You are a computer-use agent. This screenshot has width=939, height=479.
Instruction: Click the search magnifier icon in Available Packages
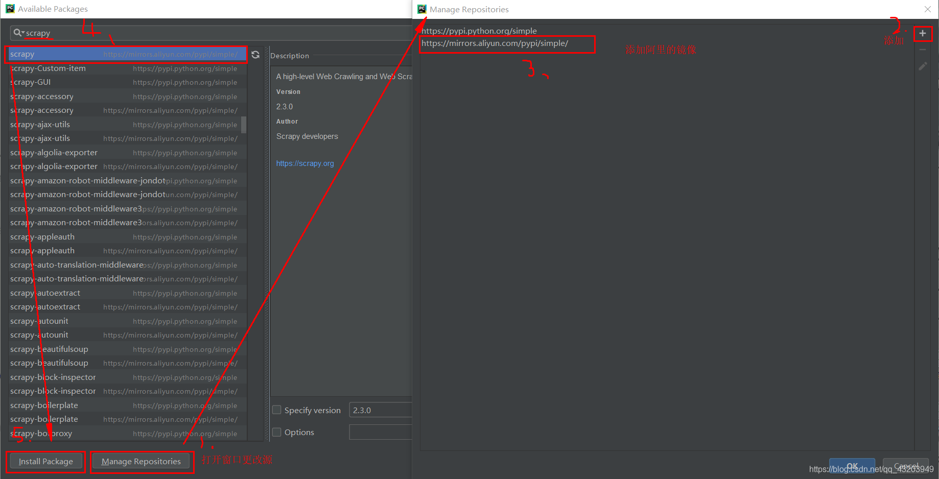[17, 33]
